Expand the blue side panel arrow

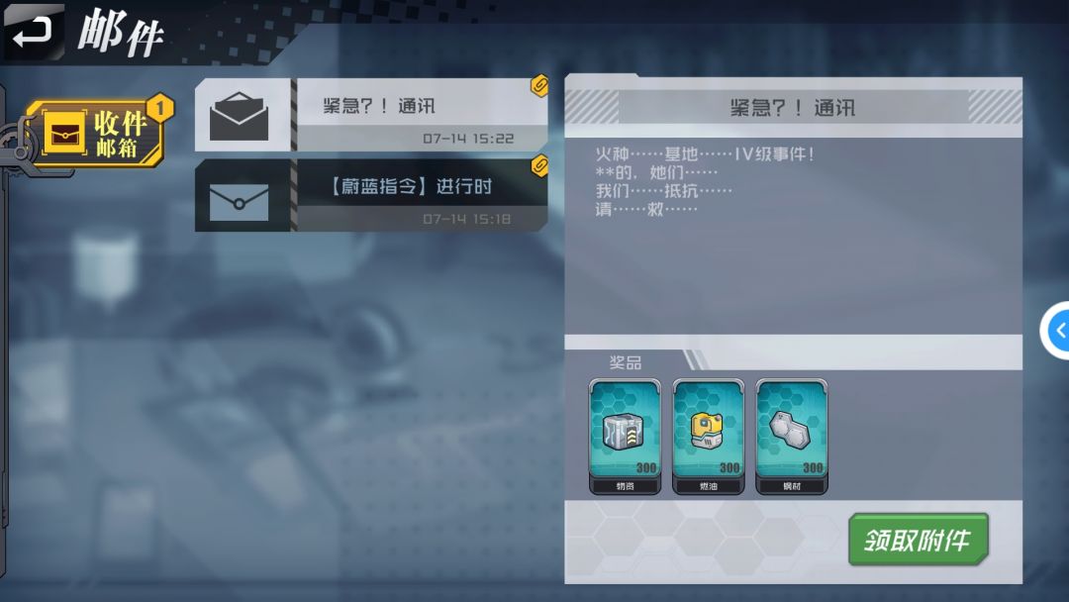pyautogui.click(x=1056, y=331)
